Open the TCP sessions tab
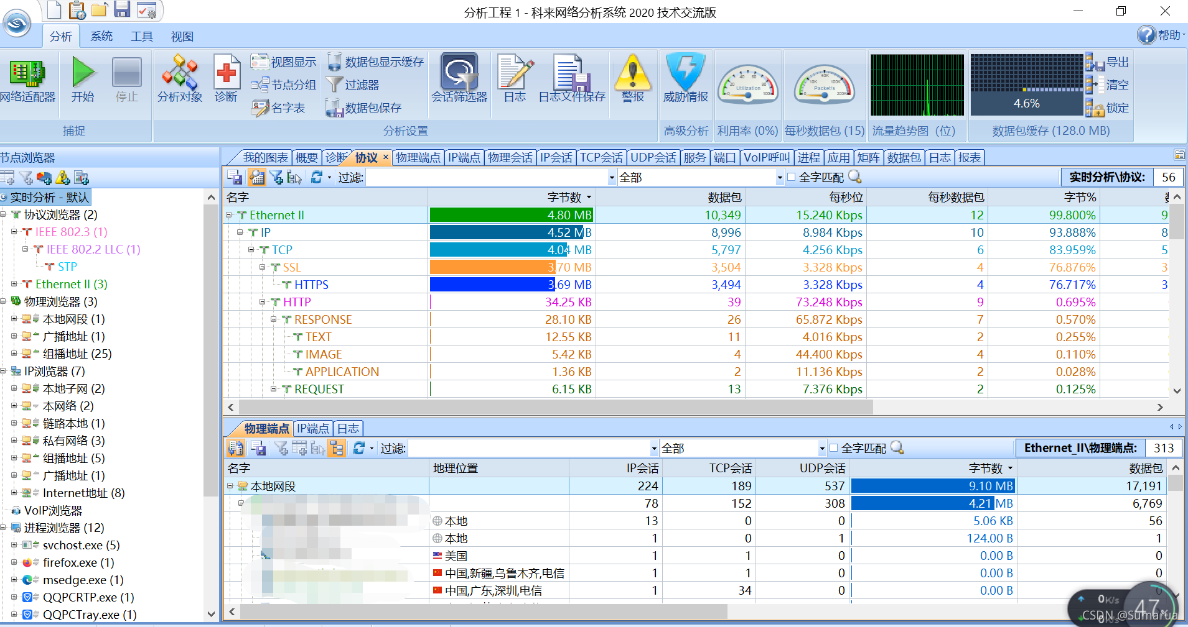The height and width of the screenshot is (627, 1188). [x=601, y=158]
